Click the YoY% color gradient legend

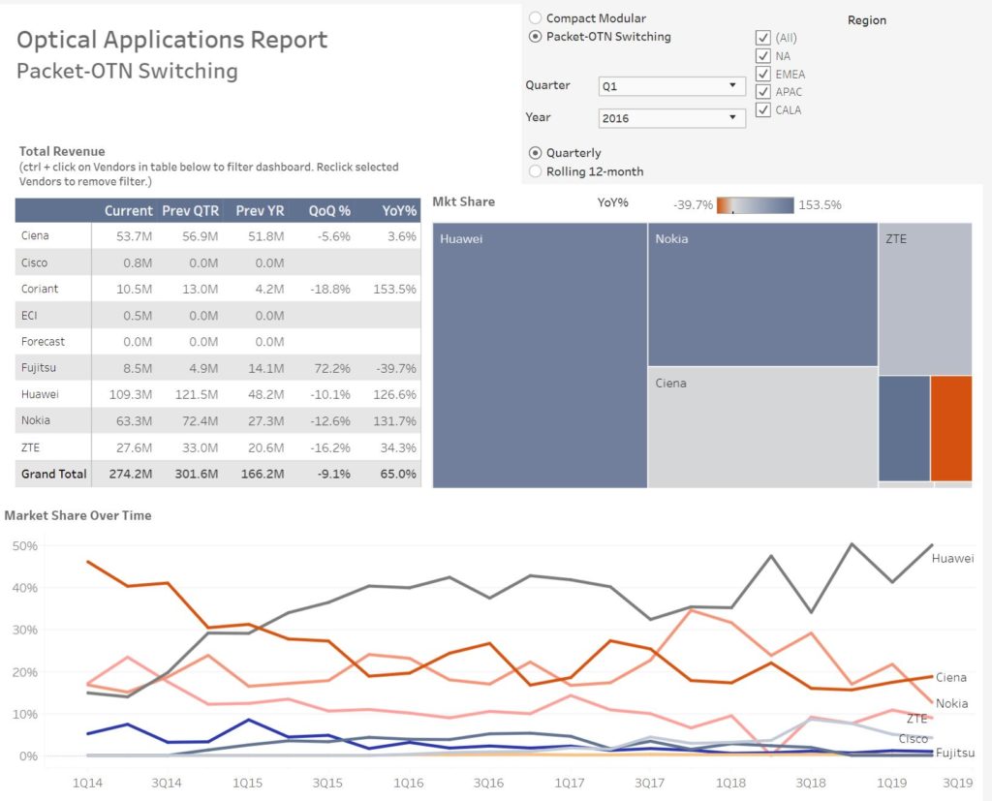[x=756, y=205]
